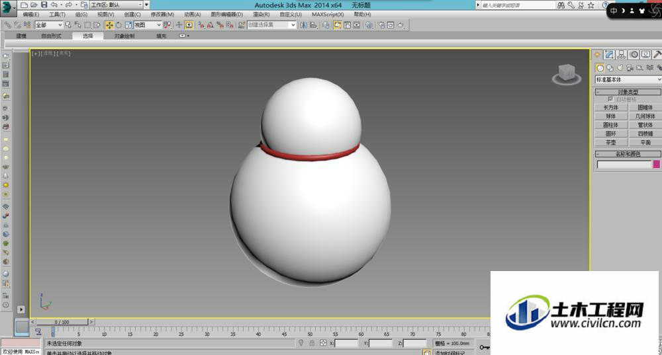This screenshot has height=355, width=662.
Task: Select the Select and Rotate tool
Action: click(x=118, y=25)
